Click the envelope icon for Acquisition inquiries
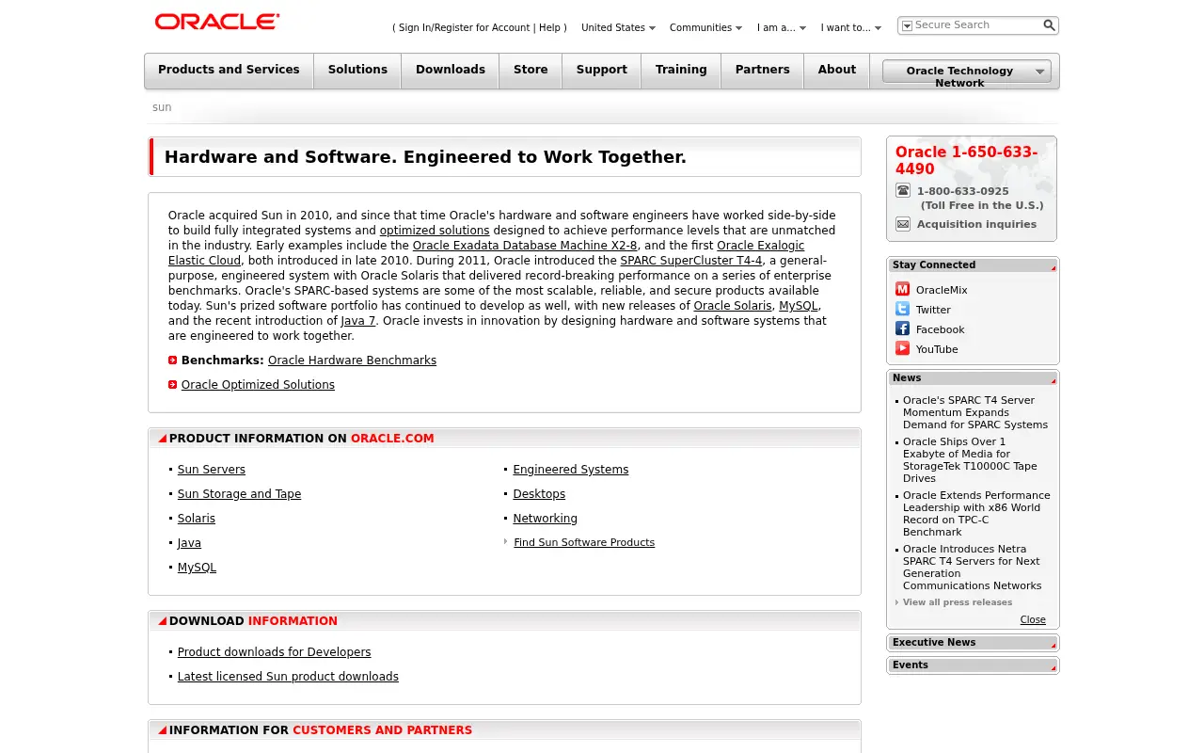1204x753 pixels. pyautogui.click(x=903, y=224)
